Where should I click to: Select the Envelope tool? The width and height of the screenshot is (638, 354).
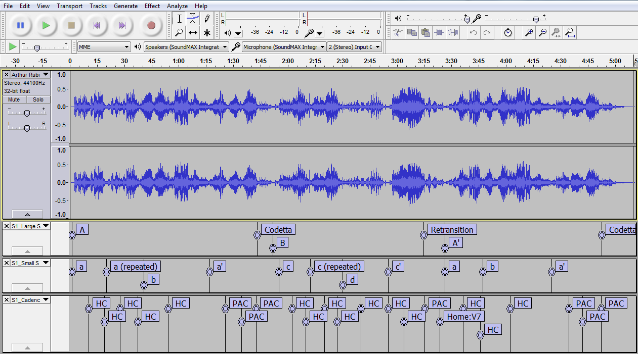193,19
